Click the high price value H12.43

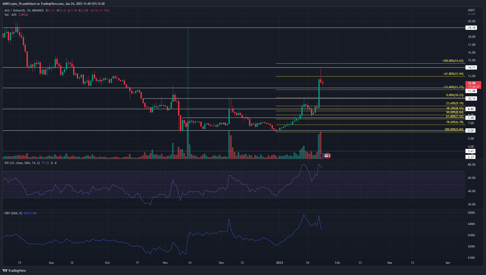[x=62, y=11]
